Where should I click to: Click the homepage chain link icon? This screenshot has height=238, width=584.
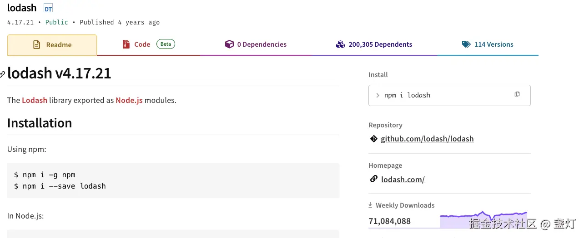[x=373, y=179]
